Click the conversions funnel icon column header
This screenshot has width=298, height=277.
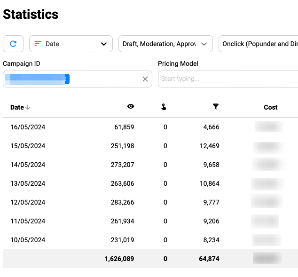(x=216, y=107)
